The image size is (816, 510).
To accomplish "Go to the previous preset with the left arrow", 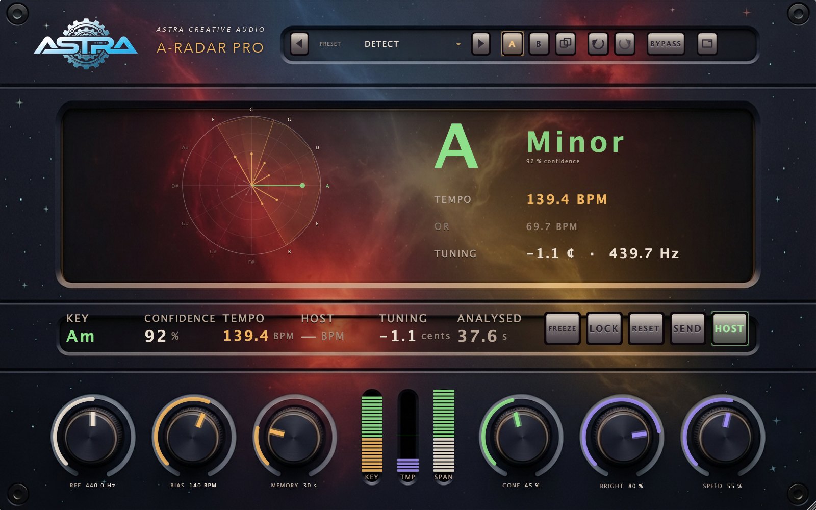I will click(299, 44).
